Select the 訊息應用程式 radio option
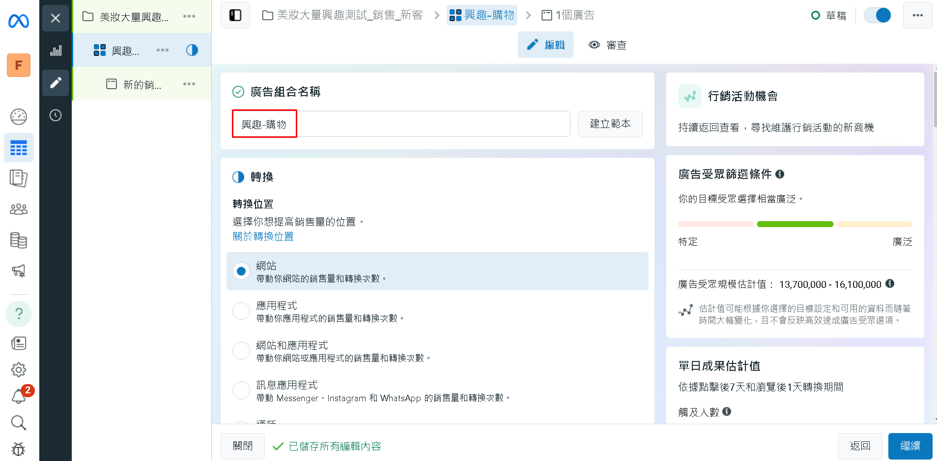The width and height of the screenshot is (937, 461). [x=241, y=390]
